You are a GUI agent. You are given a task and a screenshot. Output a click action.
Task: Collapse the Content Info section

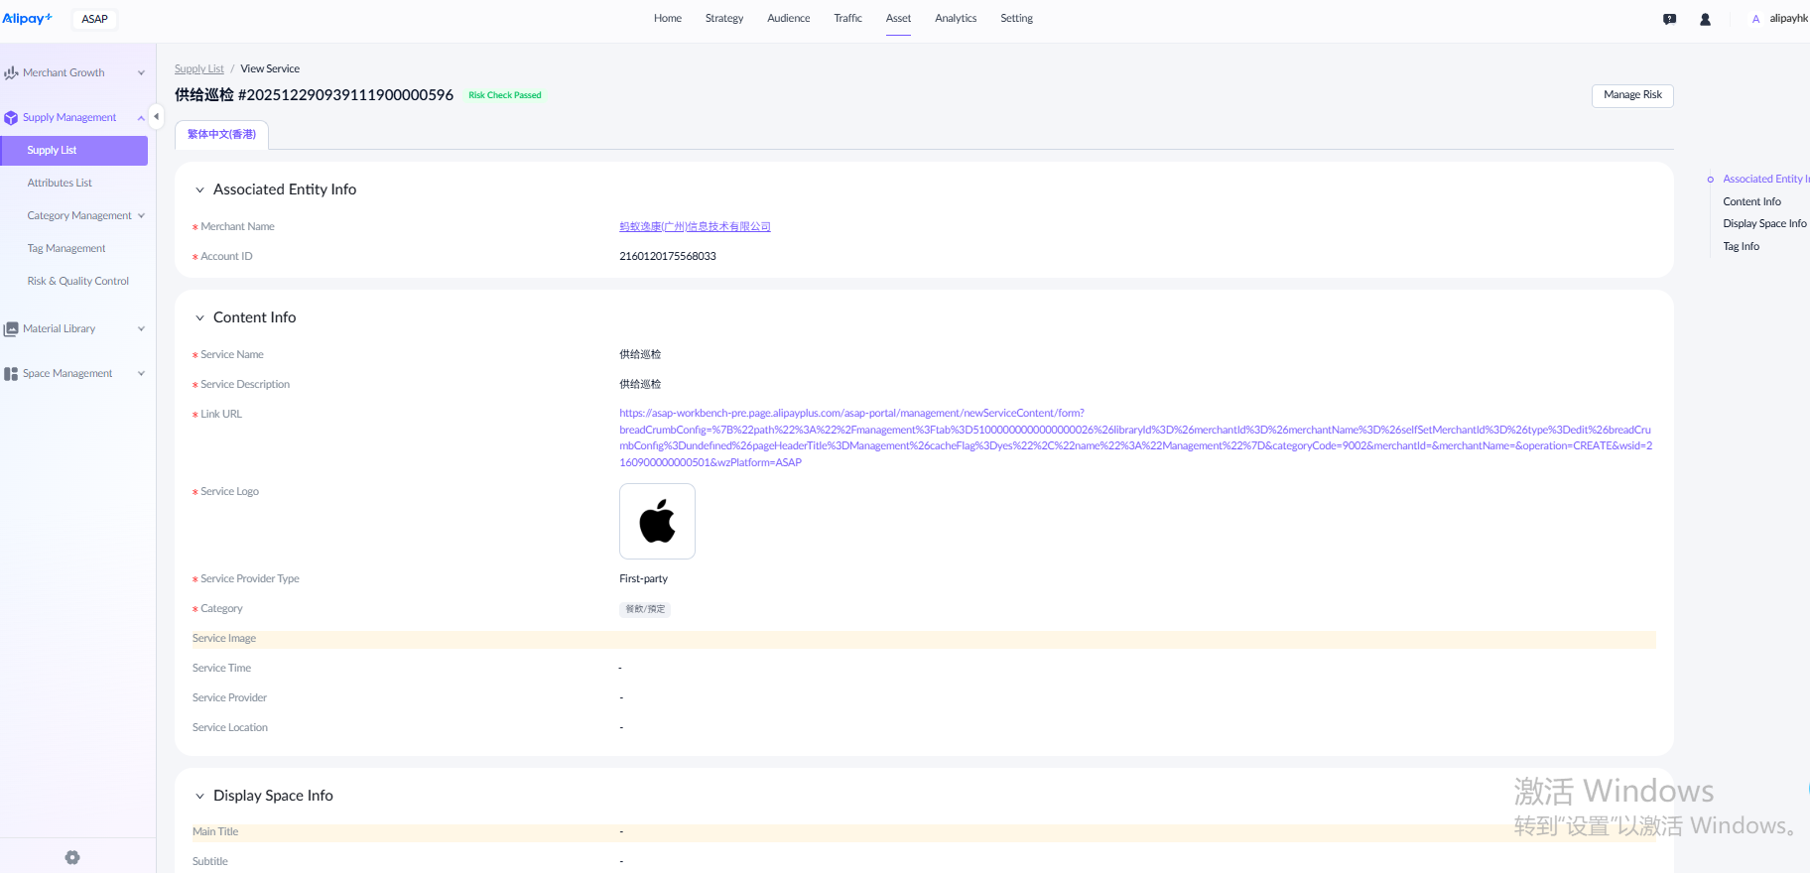point(199,317)
